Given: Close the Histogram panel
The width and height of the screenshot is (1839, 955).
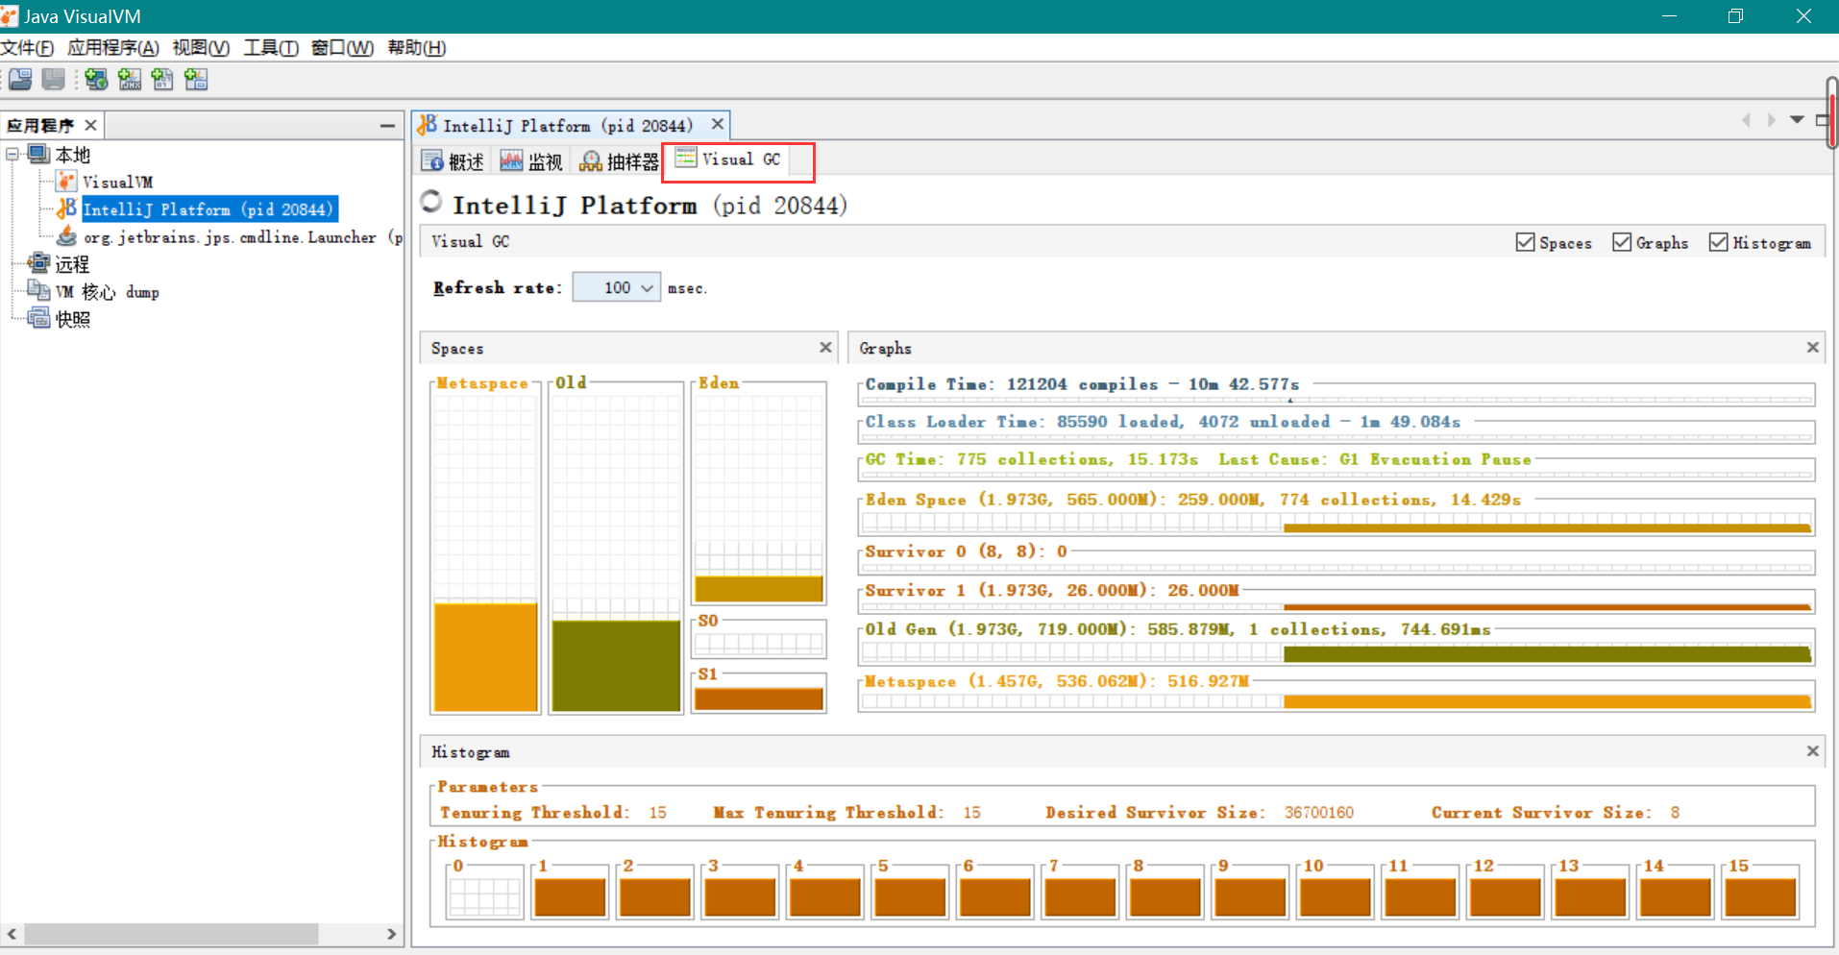Looking at the screenshot, I should pyautogui.click(x=1813, y=750).
